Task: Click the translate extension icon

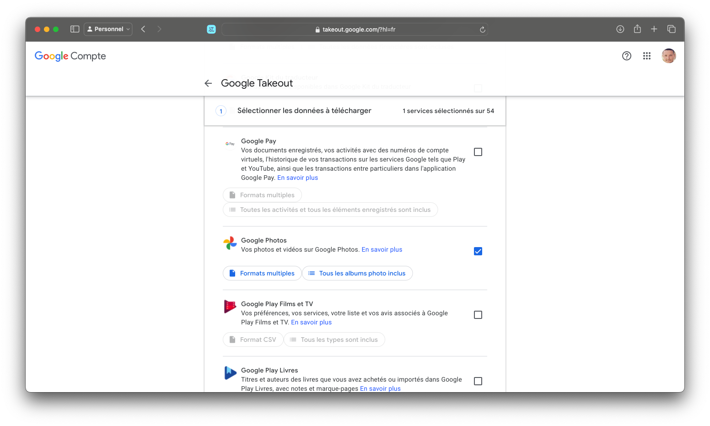Action: 211,29
